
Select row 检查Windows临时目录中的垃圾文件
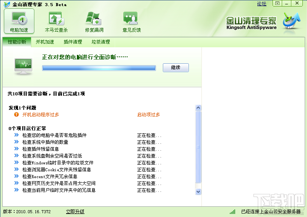click(88, 162)
